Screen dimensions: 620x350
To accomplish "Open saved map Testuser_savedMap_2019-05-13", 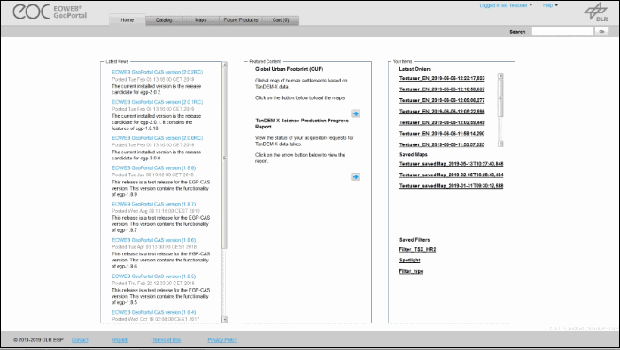I will click(x=451, y=164).
